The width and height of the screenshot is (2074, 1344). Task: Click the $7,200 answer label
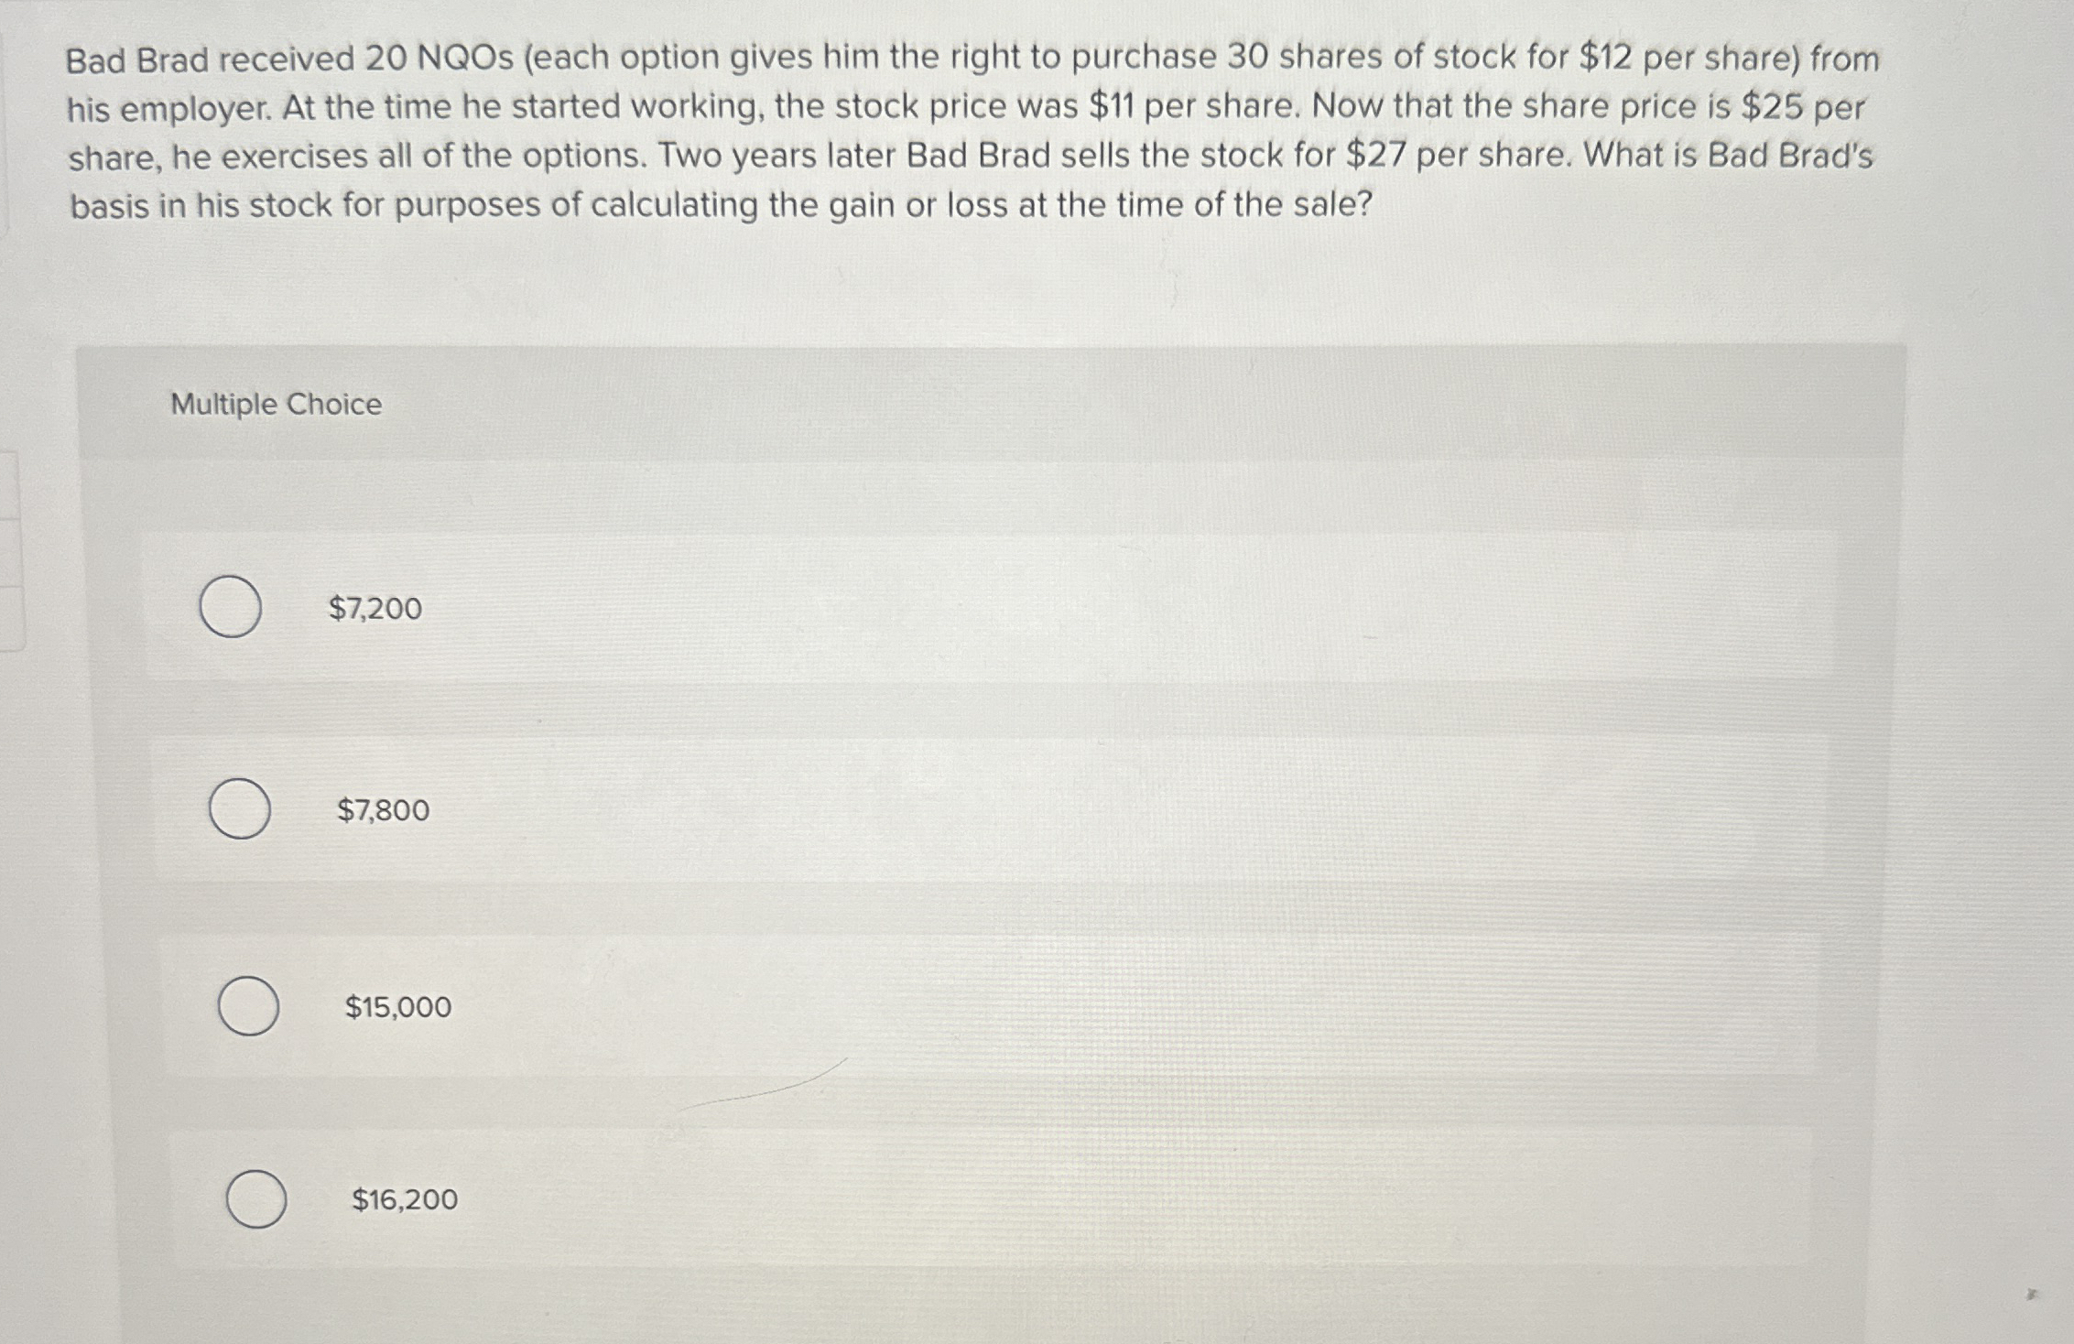[x=378, y=608]
